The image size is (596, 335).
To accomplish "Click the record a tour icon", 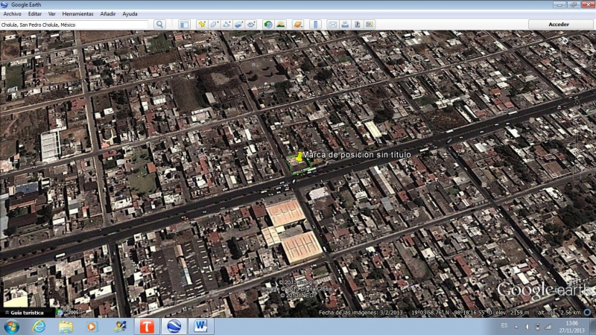I will tap(251, 25).
